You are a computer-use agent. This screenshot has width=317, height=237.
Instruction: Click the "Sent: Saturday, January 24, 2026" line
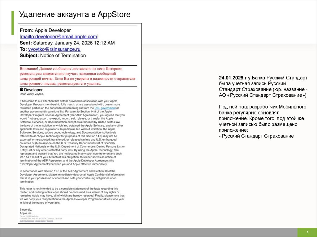[x=67, y=43]
